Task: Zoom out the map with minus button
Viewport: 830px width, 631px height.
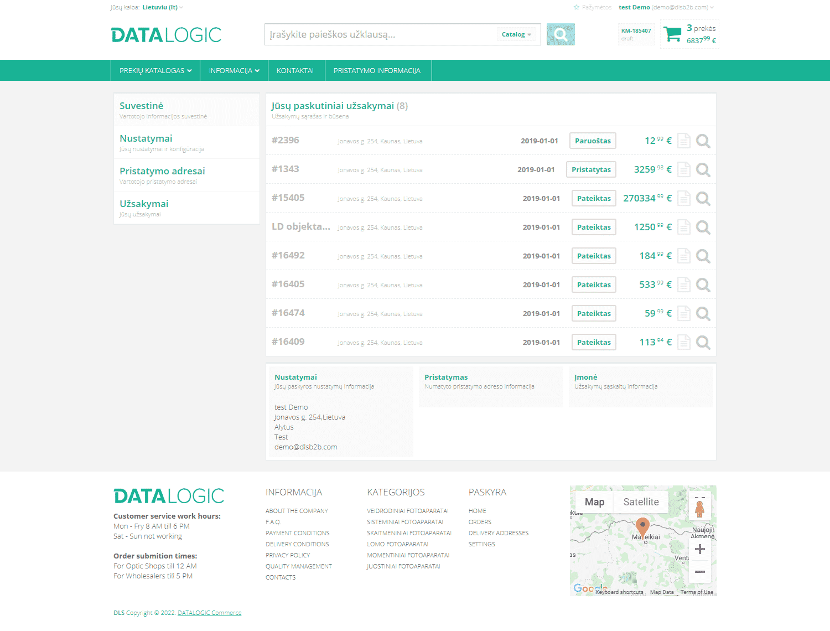Action: tap(699, 571)
